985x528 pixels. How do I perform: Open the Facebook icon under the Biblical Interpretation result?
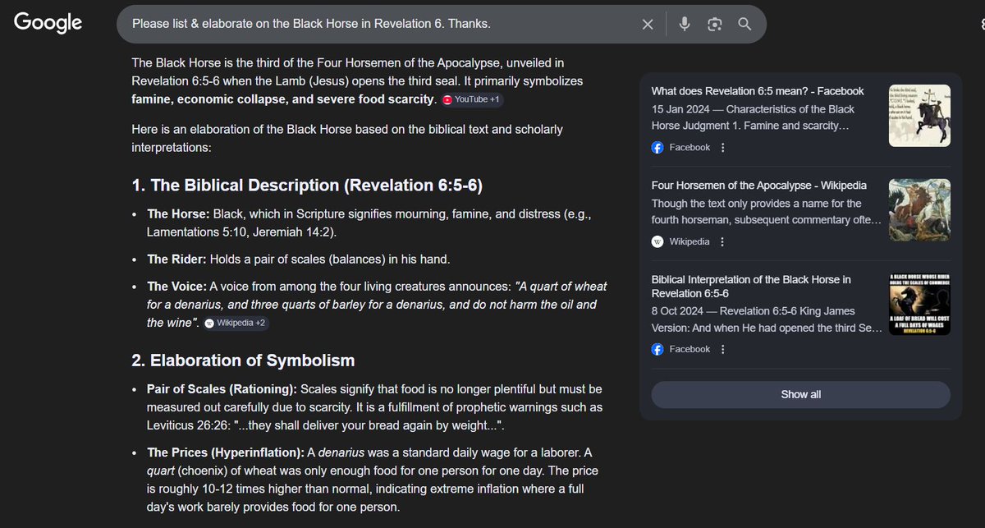pyautogui.click(x=657, y=349)
